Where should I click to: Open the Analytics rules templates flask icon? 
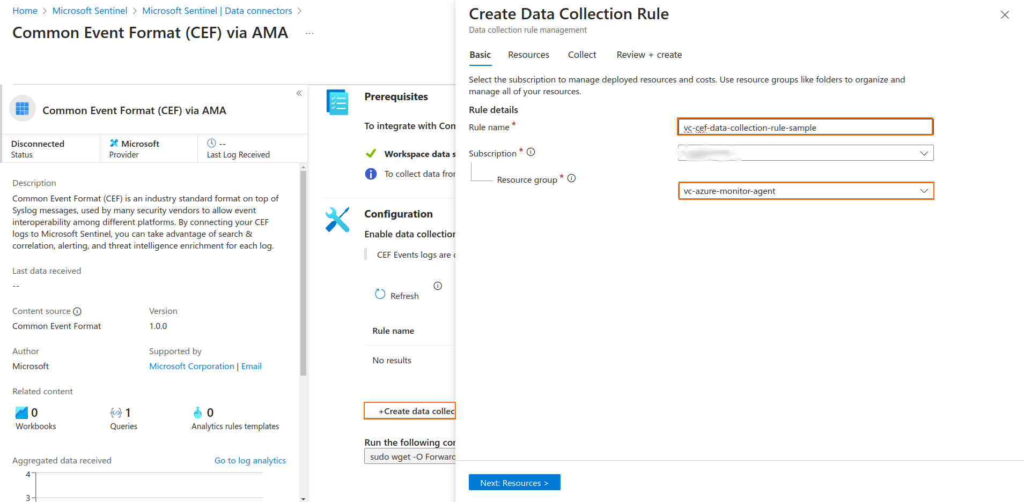point(197,413)
